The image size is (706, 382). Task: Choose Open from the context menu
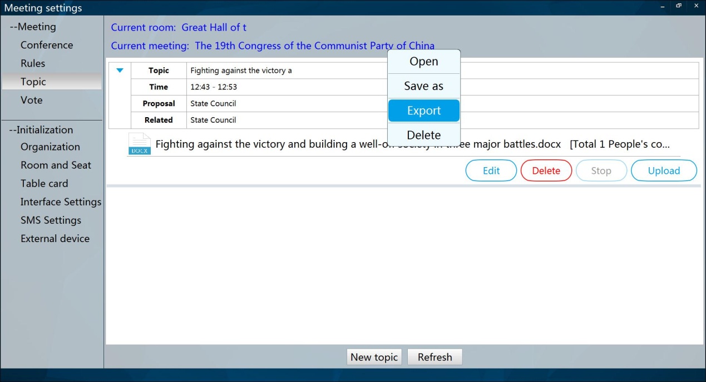[x=424, y=62]
